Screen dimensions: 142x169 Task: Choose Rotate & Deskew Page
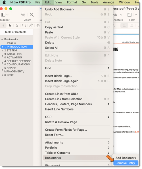pyautogui.click(x=77, y=122)
